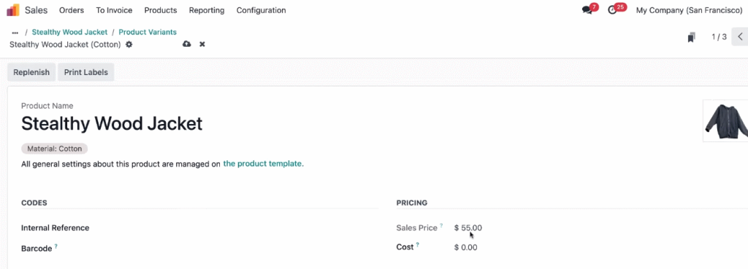Click the Print Labels button

(x=86, y=72)
